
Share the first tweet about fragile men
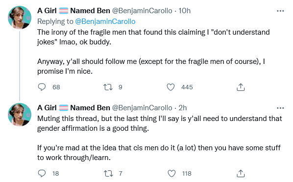tap(241, 87)
